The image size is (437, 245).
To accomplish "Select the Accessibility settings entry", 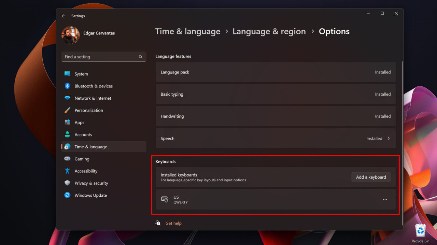I will (86, 171).
